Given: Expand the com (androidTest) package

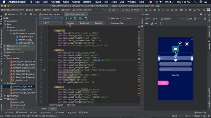Looking at the screenshot, I should coord(5,46).
